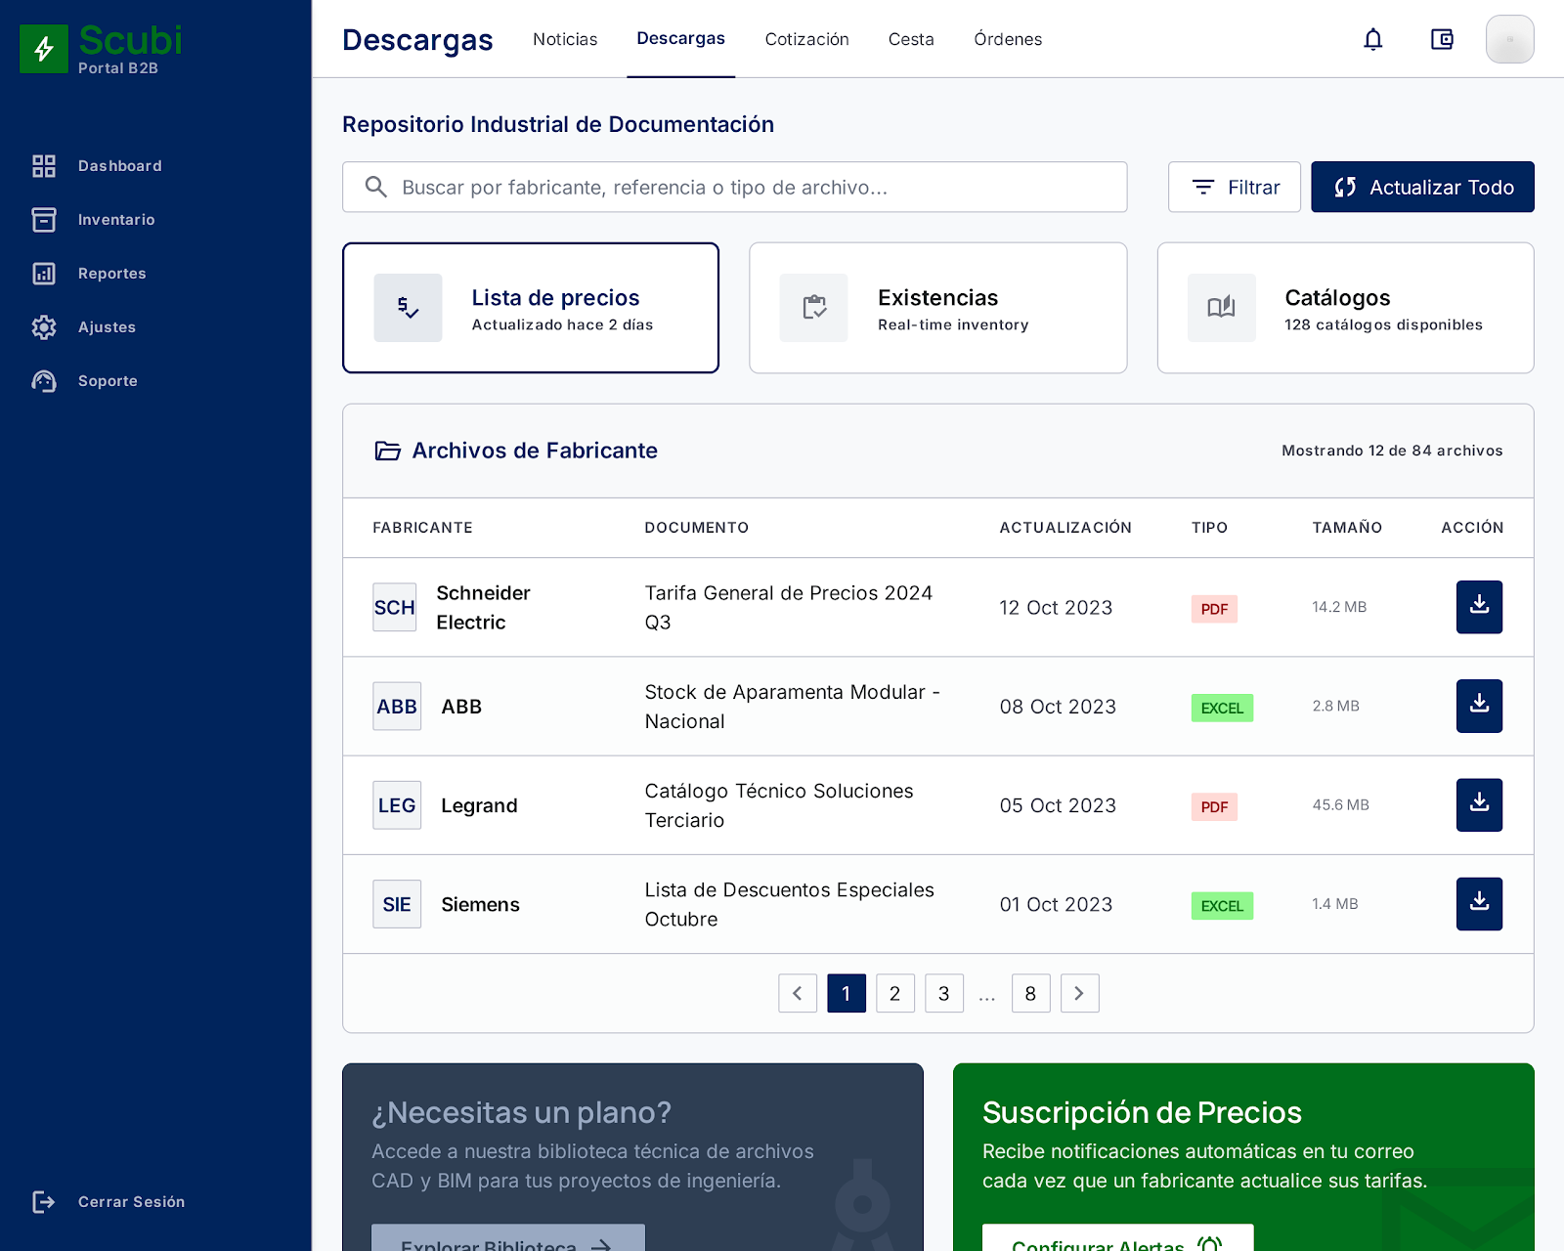The width and height of the screenshot is (1564, 1251).
Task: Go to previous page arrow
Action: 798,993
